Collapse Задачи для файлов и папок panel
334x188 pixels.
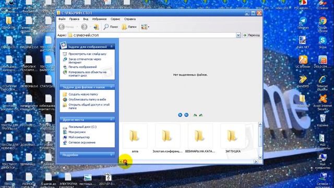[x=111, y=87]
